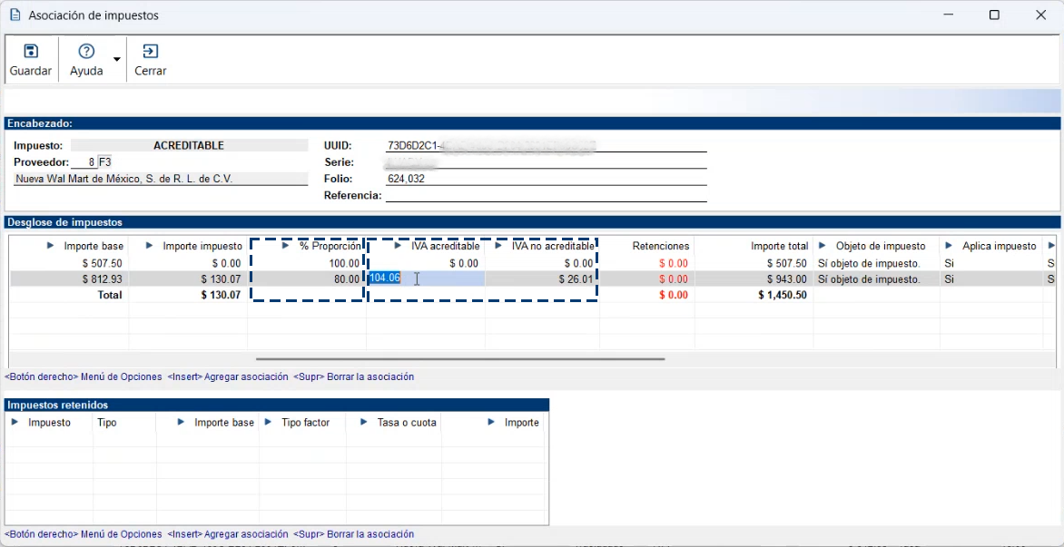1064x547 pixels.
Task: Click the Referencia input field
Action: click(x=545, y=195)
